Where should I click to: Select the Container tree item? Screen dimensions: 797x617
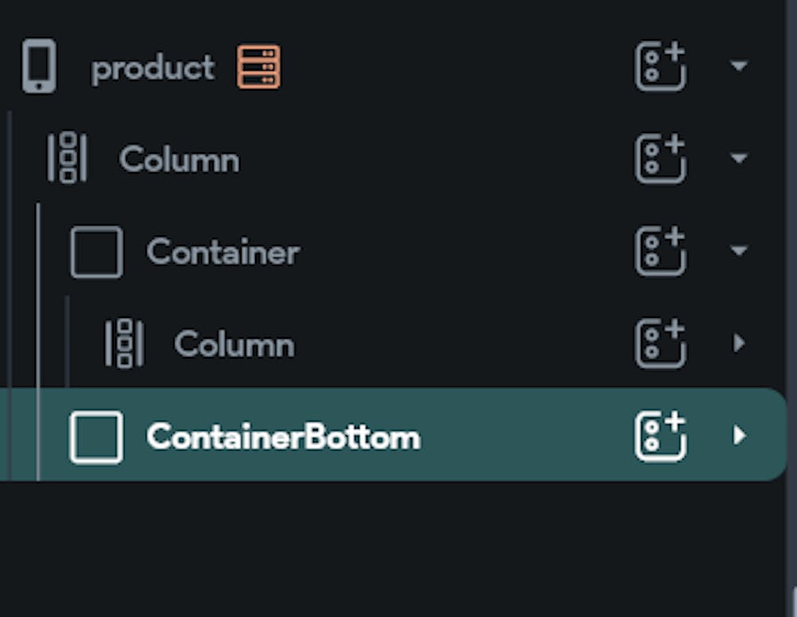click(222, 253)
